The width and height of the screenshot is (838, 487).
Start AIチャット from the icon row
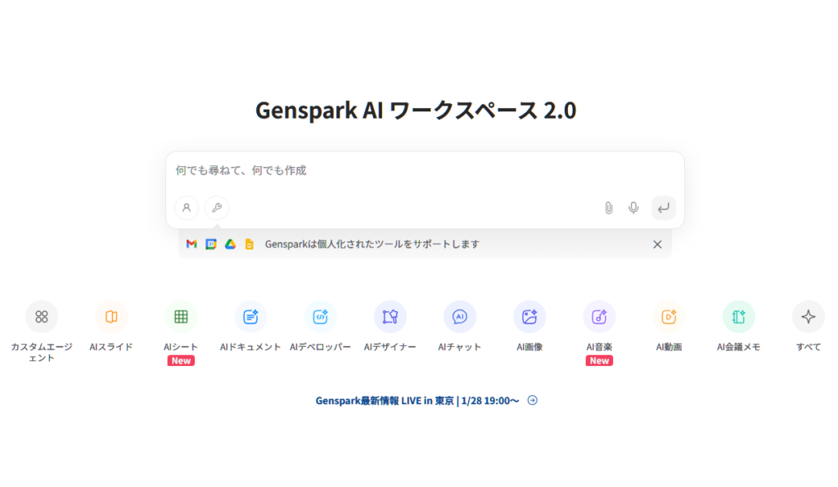460,317
